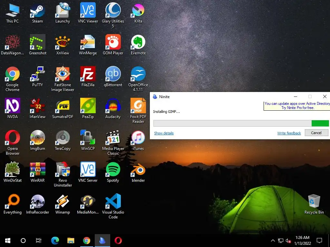
Task: Click the Ninite taskbar button
Action: click(x=102, y=241)
